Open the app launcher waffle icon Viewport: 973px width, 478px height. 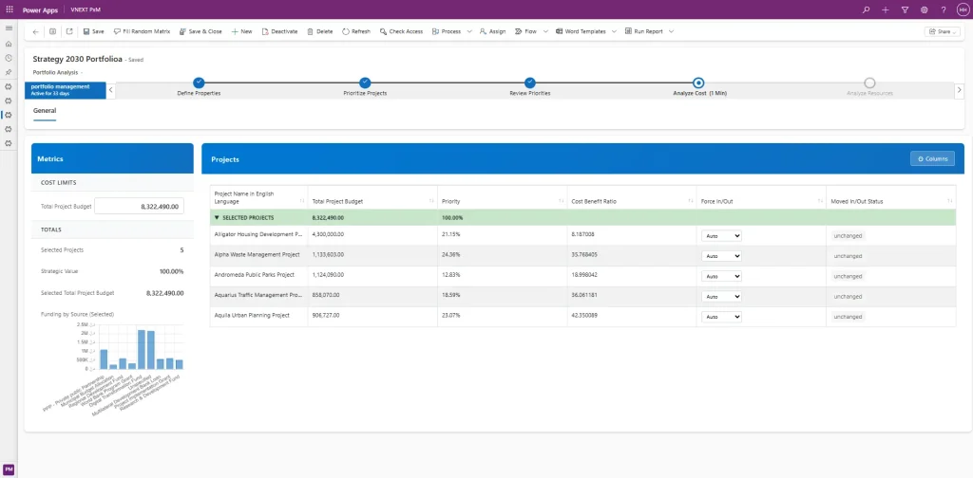[x=9, y=9]
